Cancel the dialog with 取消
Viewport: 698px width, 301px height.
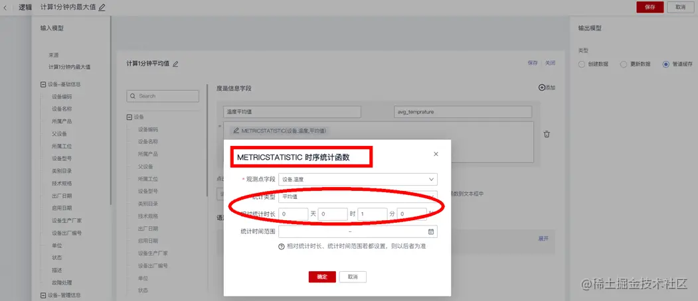353,276
